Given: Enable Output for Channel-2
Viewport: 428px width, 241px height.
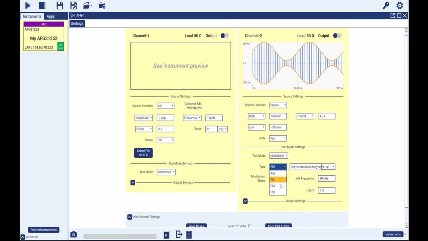Looking at the screenshot, I should (337, 35).
